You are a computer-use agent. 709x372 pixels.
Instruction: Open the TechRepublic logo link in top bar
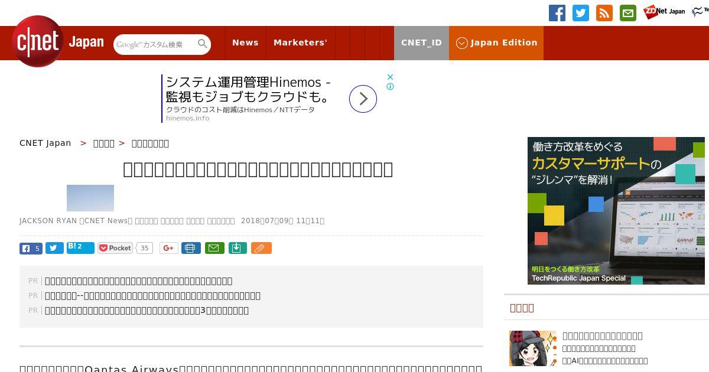pyautogui.click(x=700, y=11)
